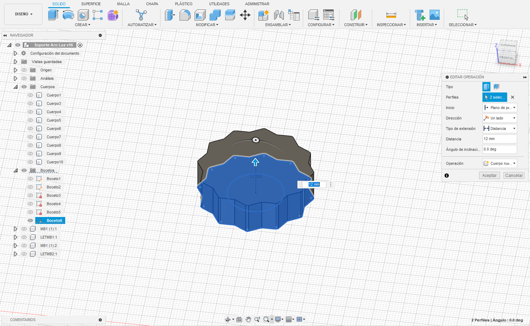530x326 pixels.
Task: Switch to the CHAPA tab
Action: tap(152, 4)
